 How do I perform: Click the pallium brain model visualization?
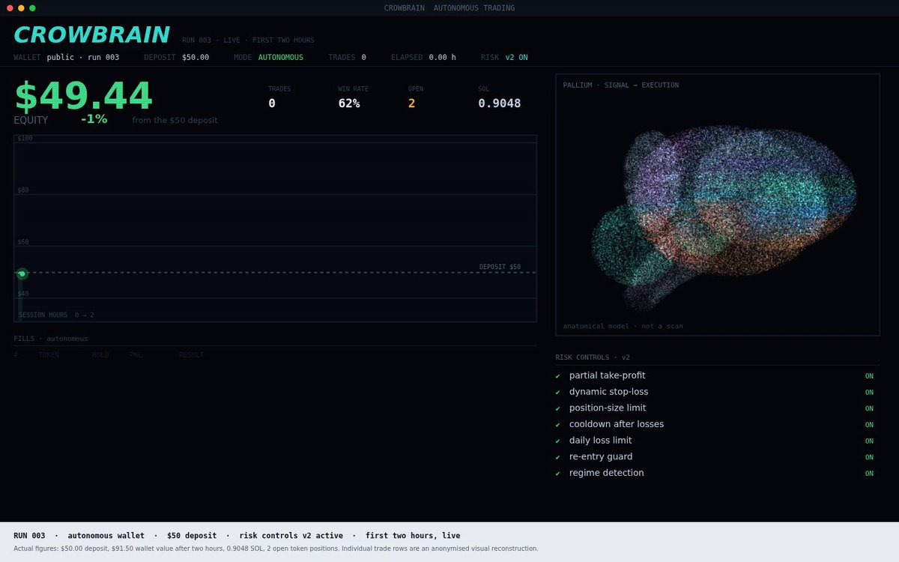(x=723, y=217)
